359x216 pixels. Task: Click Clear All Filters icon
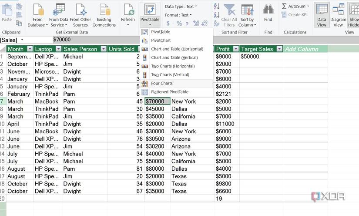229,10
